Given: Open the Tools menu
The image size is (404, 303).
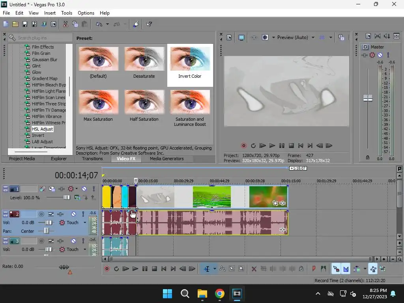Looking at the screenshot, I should [66, 13].
